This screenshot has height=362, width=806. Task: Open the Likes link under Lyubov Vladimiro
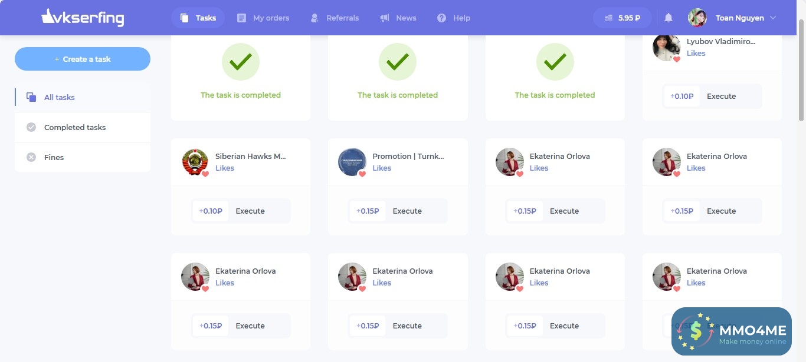click(696, 53)
